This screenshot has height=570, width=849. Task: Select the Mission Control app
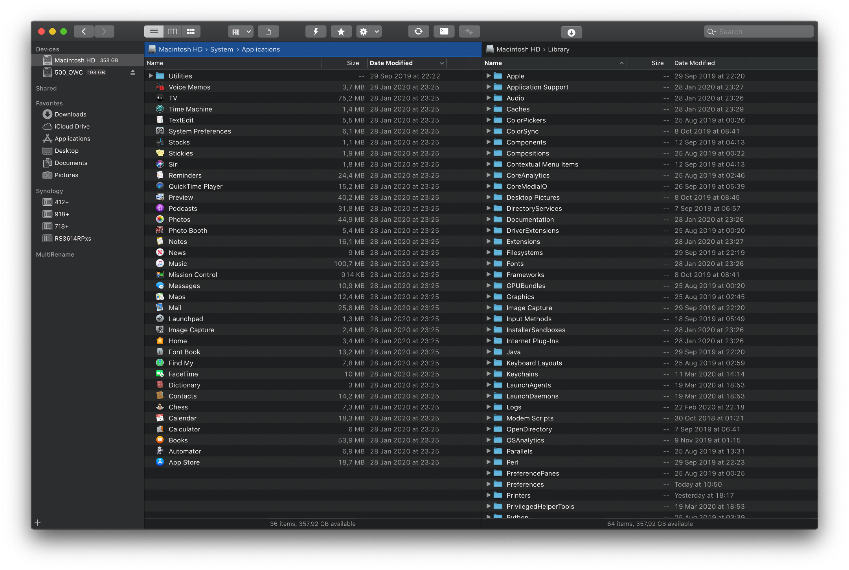pos(313,275)
